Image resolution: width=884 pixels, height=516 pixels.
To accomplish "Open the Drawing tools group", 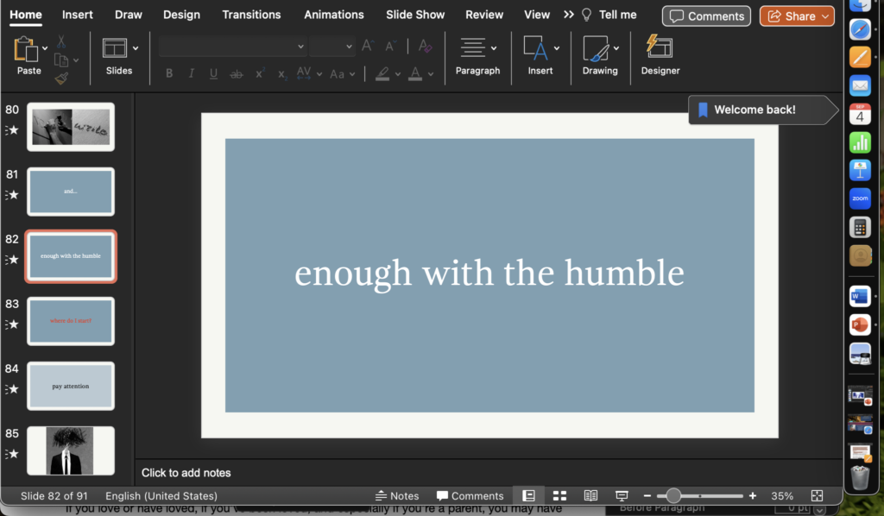I will point(600,56).
